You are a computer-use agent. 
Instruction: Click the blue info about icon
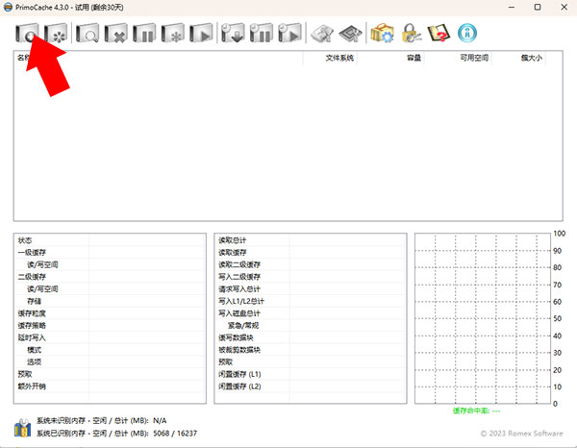coord(468,33)
